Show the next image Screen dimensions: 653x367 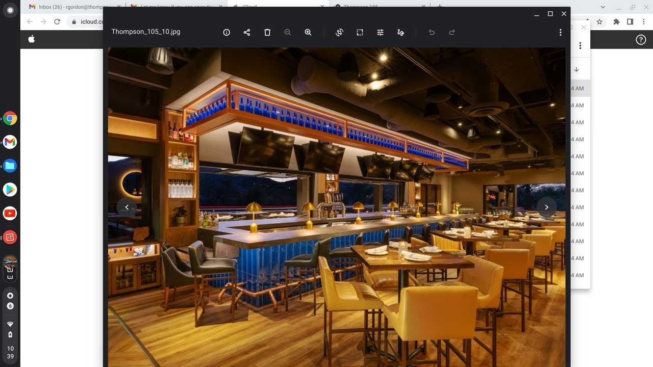pos(546,207)
